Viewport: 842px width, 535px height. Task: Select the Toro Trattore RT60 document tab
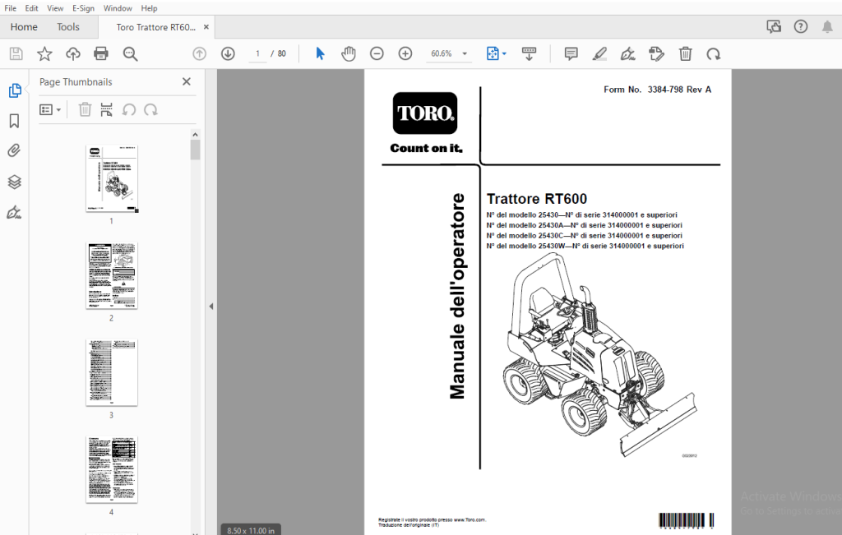point(155,27)
